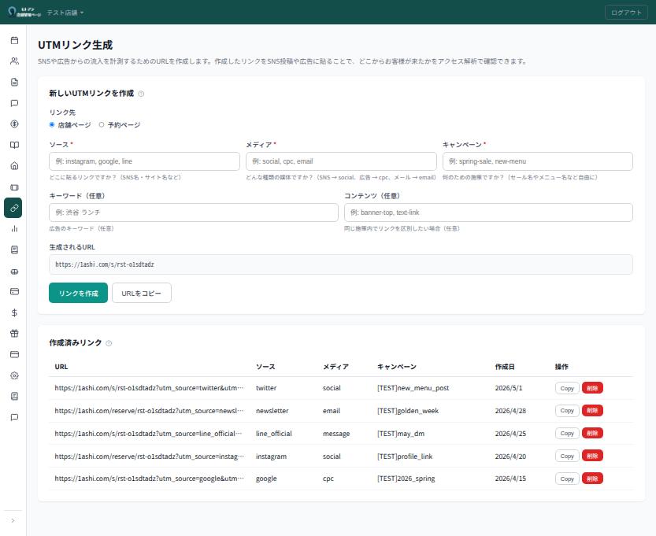Focus the キーワード（任意）input field
Viewport: 656px width, 536px height.
pyautogui.click(x=193, y=213)
